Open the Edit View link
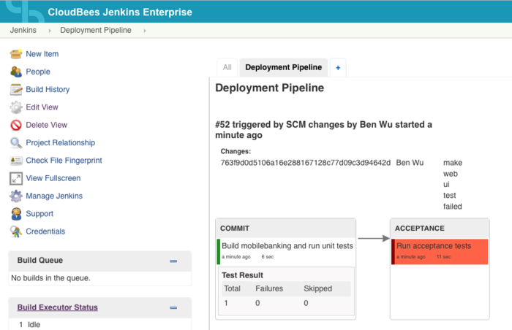The width and height of the screenshot is (512, 330). 42,107
